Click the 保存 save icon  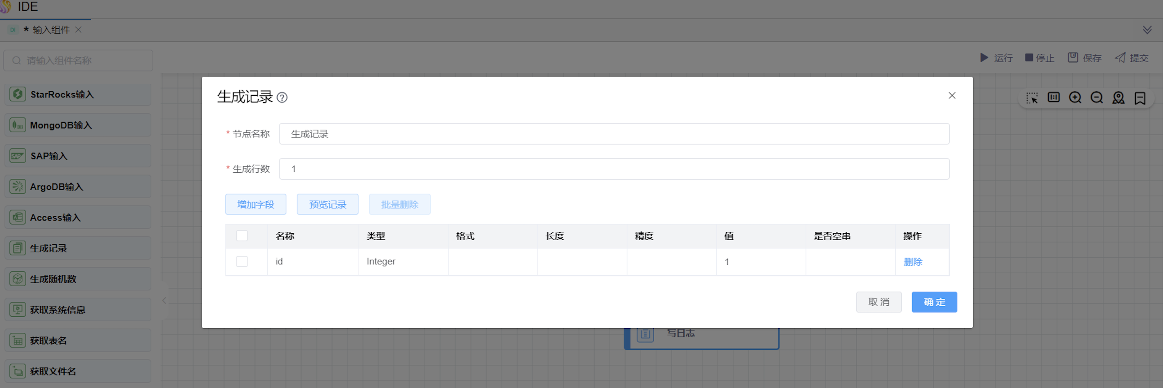[x=1073, y=58]
